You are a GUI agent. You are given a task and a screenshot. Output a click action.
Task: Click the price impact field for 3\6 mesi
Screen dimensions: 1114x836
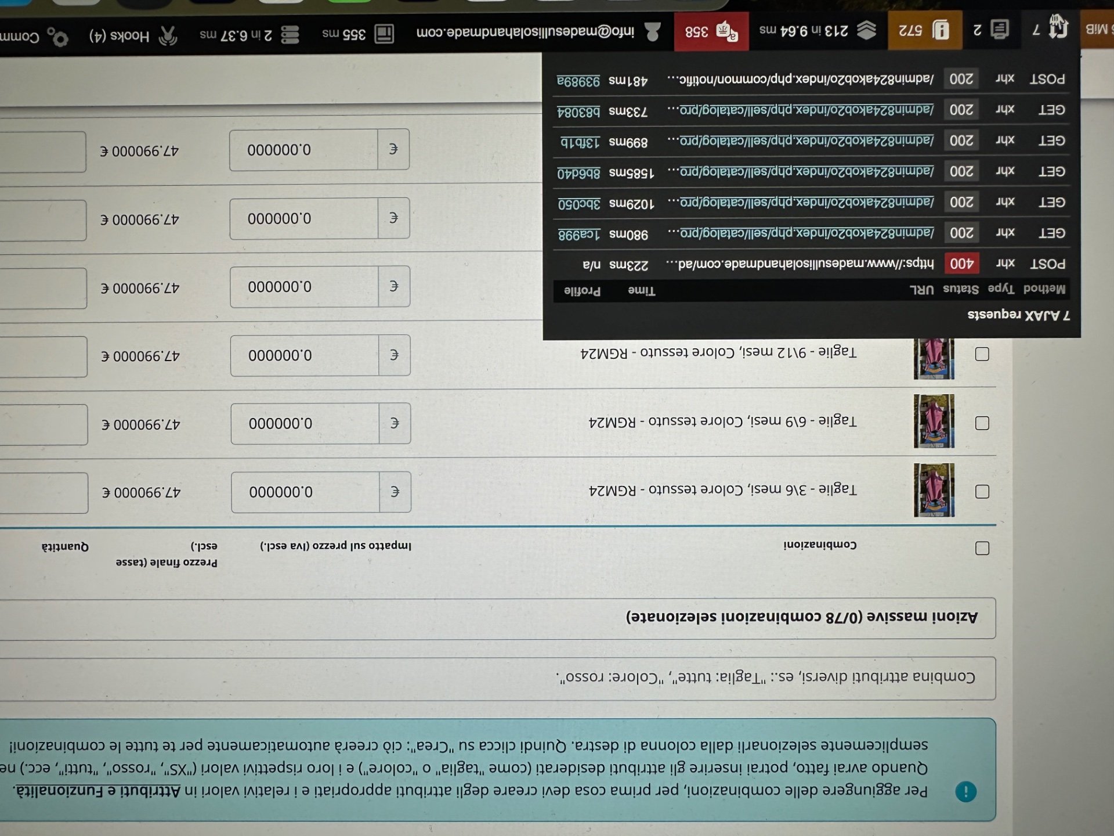(x=306, y=492)
